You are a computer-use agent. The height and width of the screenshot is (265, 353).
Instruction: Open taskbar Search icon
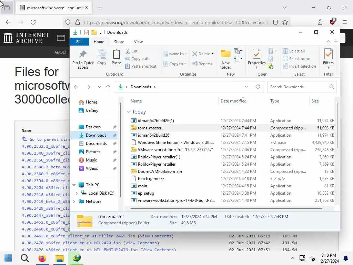point(25,258)
